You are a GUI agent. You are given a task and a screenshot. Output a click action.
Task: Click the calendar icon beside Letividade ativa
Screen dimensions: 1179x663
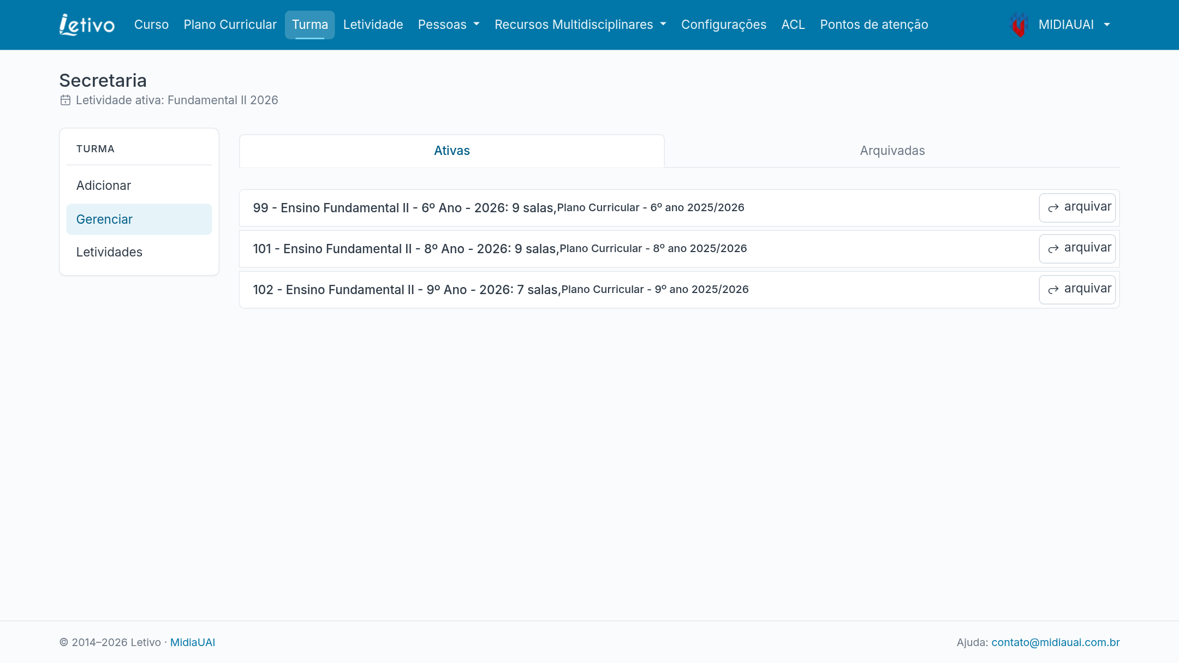[x=65, y=100]
